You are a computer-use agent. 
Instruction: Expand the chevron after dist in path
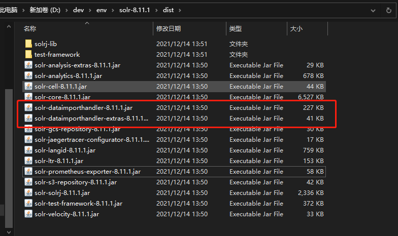click(180, 10)
